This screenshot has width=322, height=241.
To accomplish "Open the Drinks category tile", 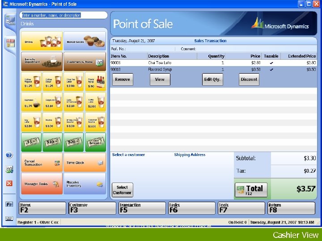I will [x=42, y=41].
